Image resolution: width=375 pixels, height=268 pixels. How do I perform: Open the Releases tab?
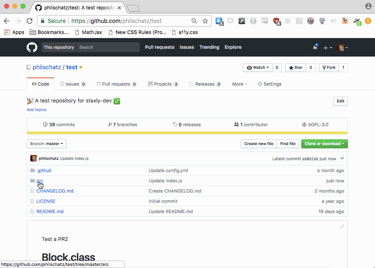[x=205, y=84]
